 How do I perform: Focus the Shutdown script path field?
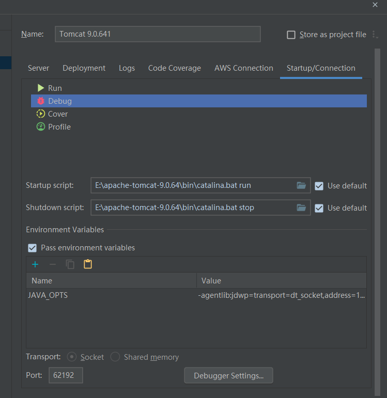point(193,208)
